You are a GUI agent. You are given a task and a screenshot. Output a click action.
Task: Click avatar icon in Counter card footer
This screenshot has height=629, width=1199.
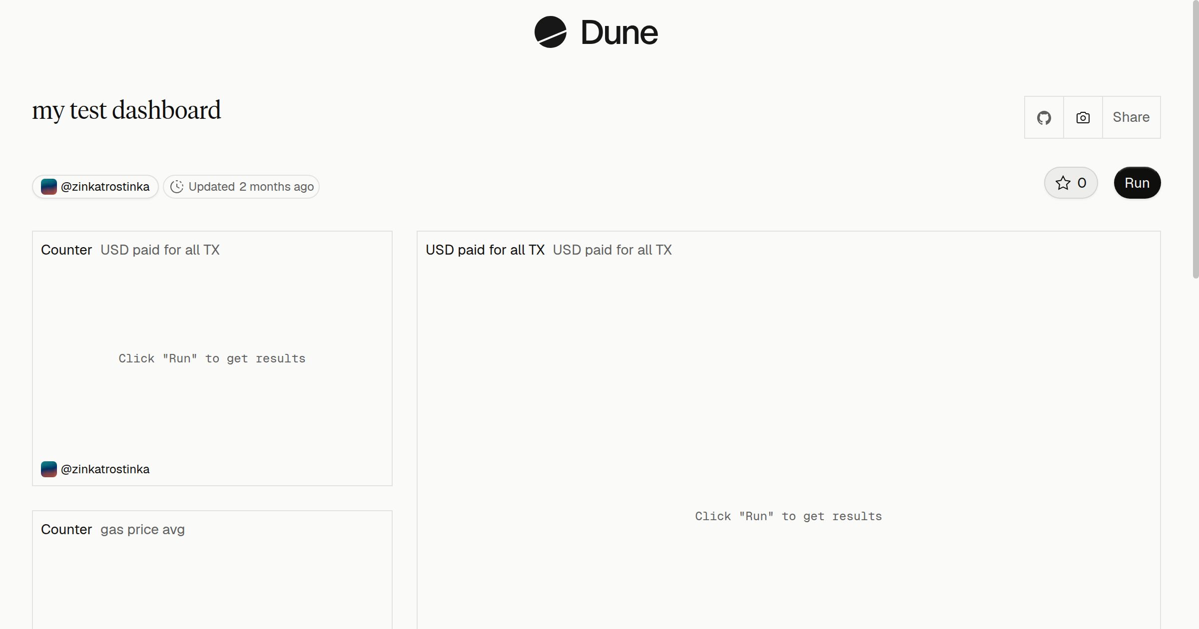pyautogui.click(x=48, y=469)
